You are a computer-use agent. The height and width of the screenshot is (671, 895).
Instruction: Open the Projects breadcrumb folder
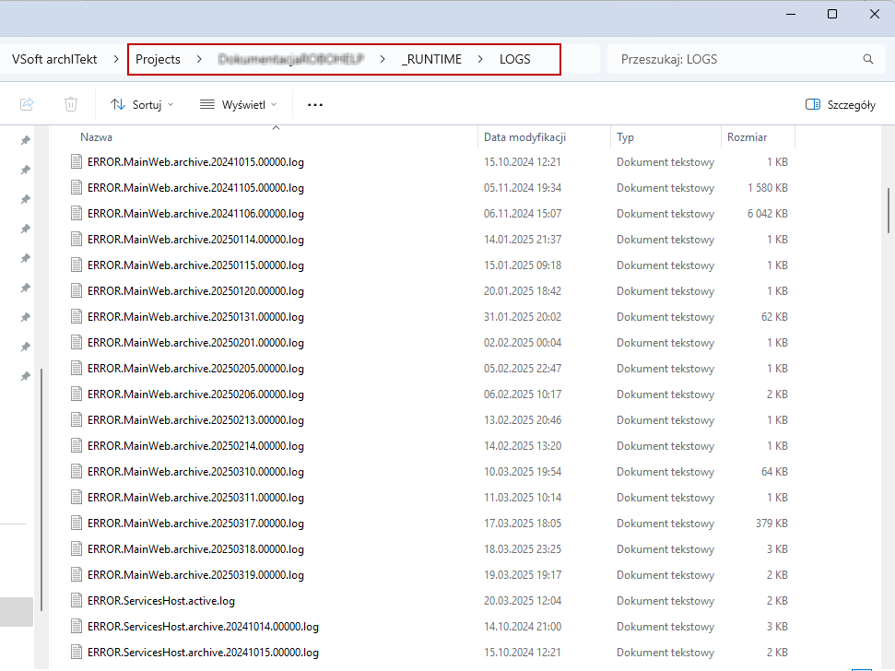tap(159, 59)
